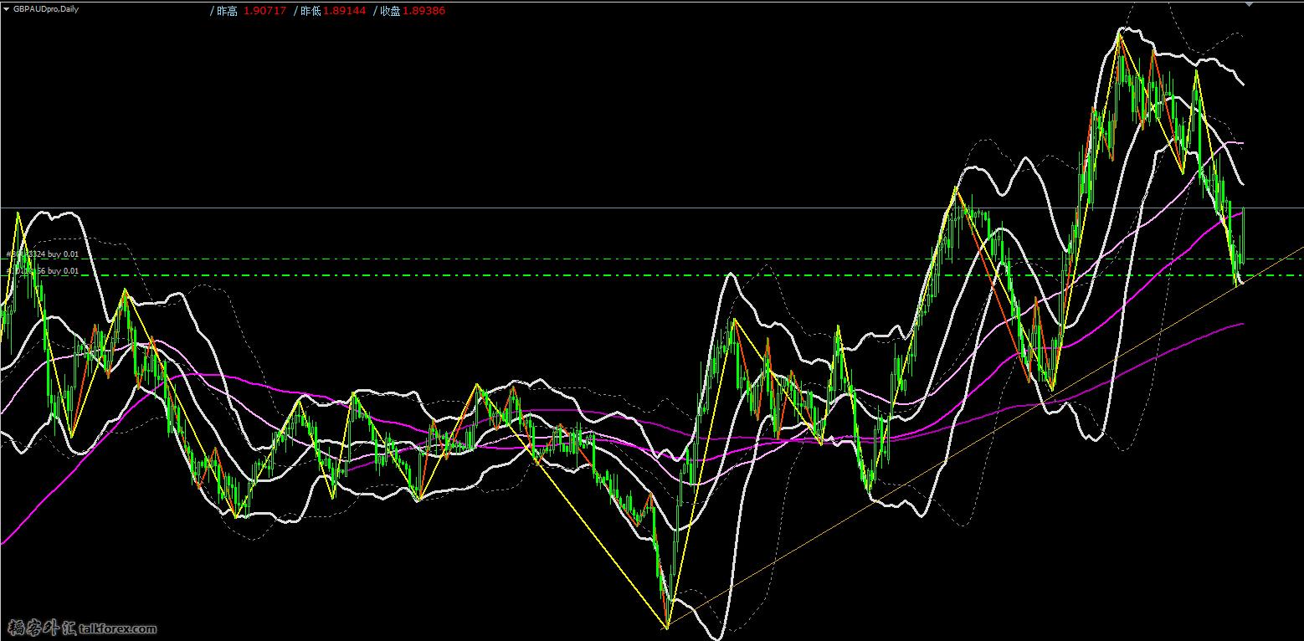Viewport: 1304px width, 641px height.
Task: Click the 收盘 label text
Action: (390, 11)
